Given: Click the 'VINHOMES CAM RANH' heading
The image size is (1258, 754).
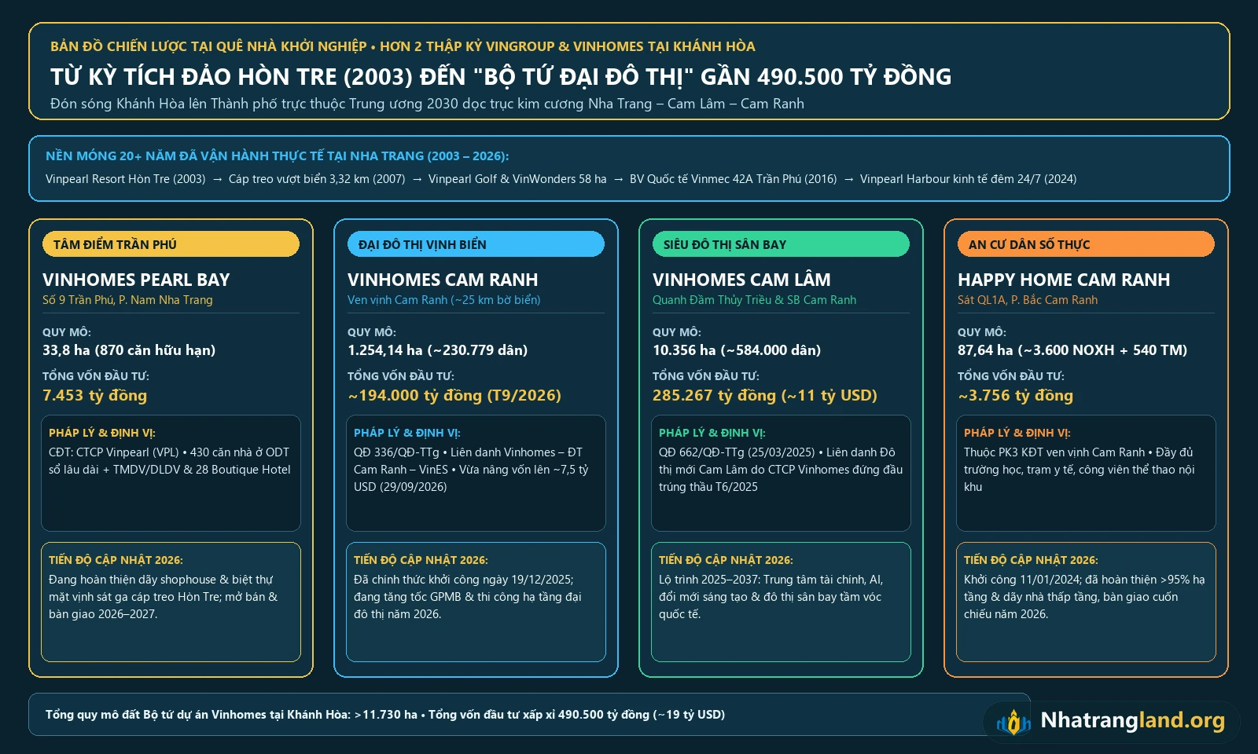Looking at the screenshot, I should [443, 280].
